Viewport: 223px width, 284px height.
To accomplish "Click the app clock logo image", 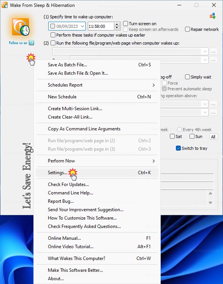I will coord(21,27).
